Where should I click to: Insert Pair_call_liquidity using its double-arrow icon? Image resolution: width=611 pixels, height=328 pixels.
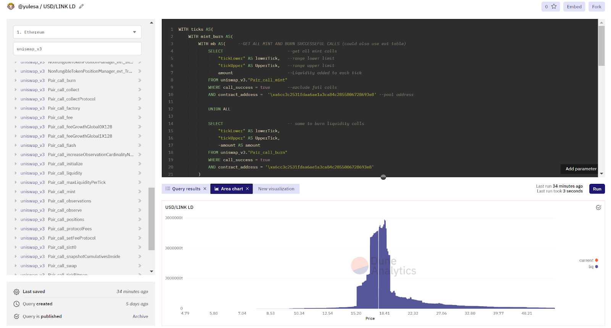pyautogui.click(x=140, y=173)
